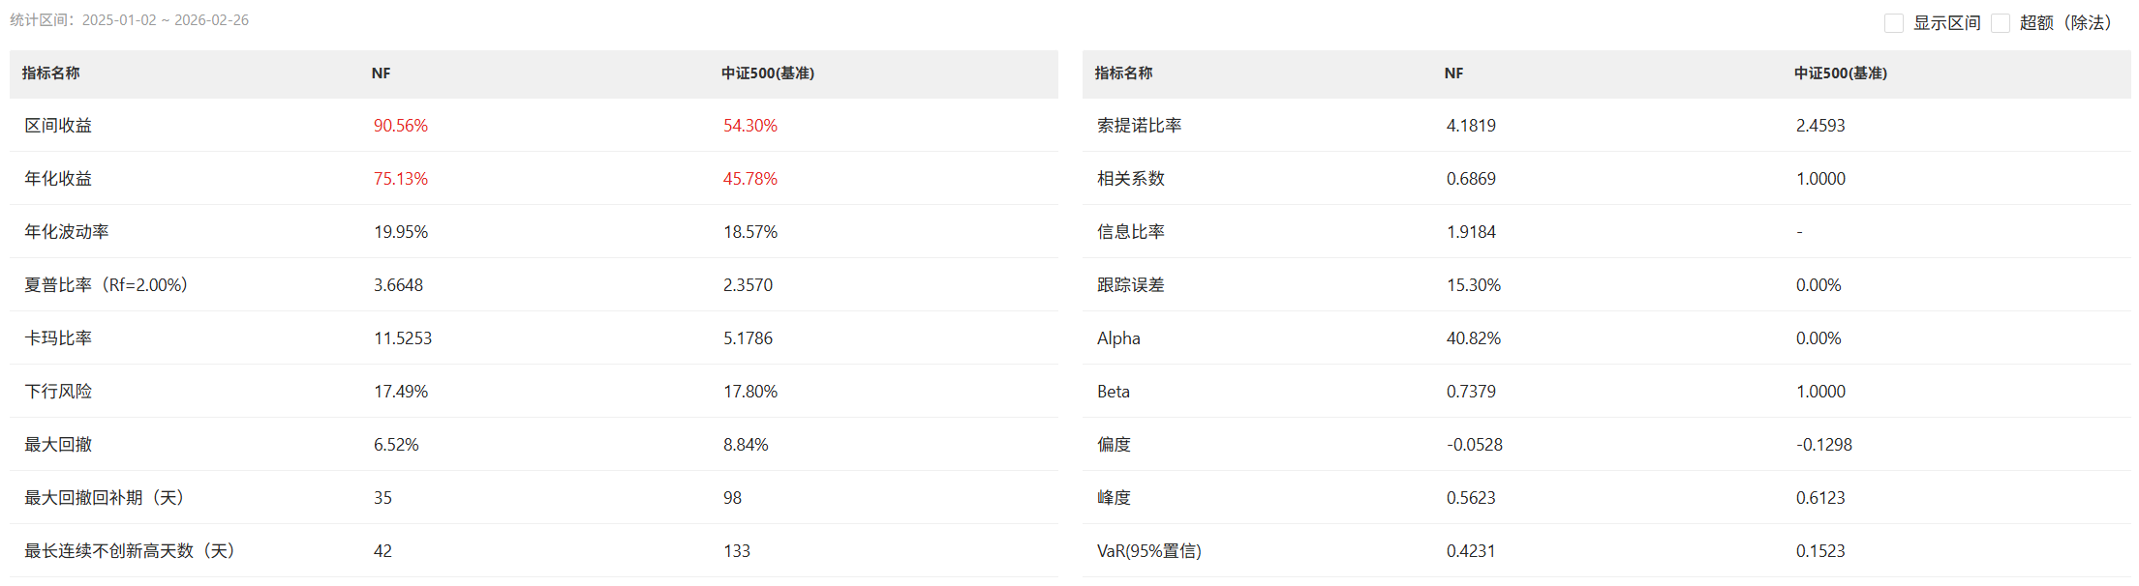Click the left table NF column header
The image size is (2139, 586).
[381, 73]
